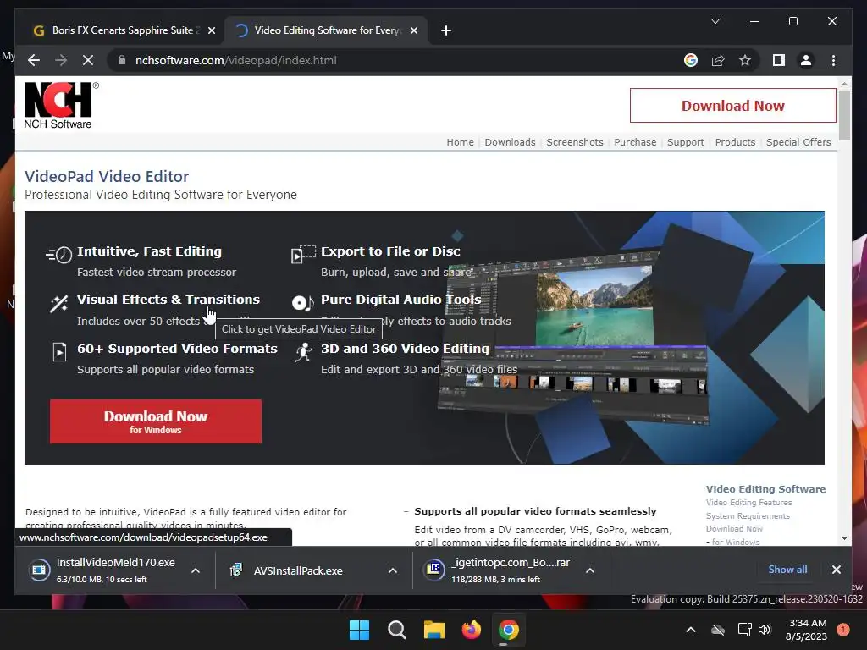The image size is (867, 650).
Task: Click the VideoPad editor screenshot image
Action: pos(572,337)
